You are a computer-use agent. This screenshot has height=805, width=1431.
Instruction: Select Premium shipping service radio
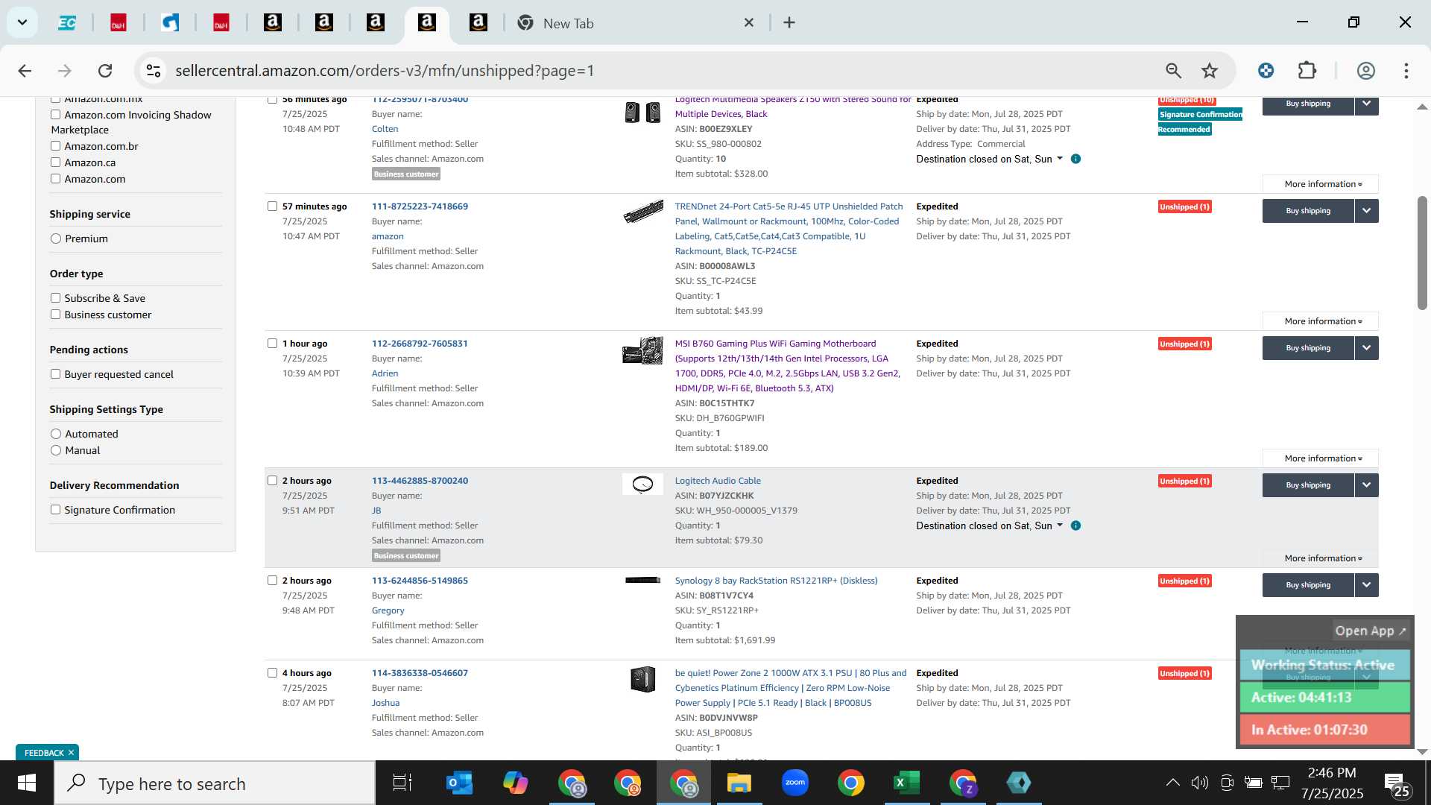[x=56, y=239]
